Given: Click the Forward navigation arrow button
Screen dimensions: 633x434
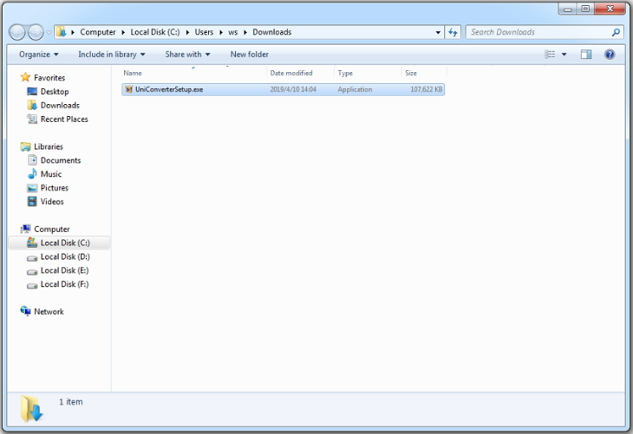Looking at the screenshot, I should click(x=36, y=32).
